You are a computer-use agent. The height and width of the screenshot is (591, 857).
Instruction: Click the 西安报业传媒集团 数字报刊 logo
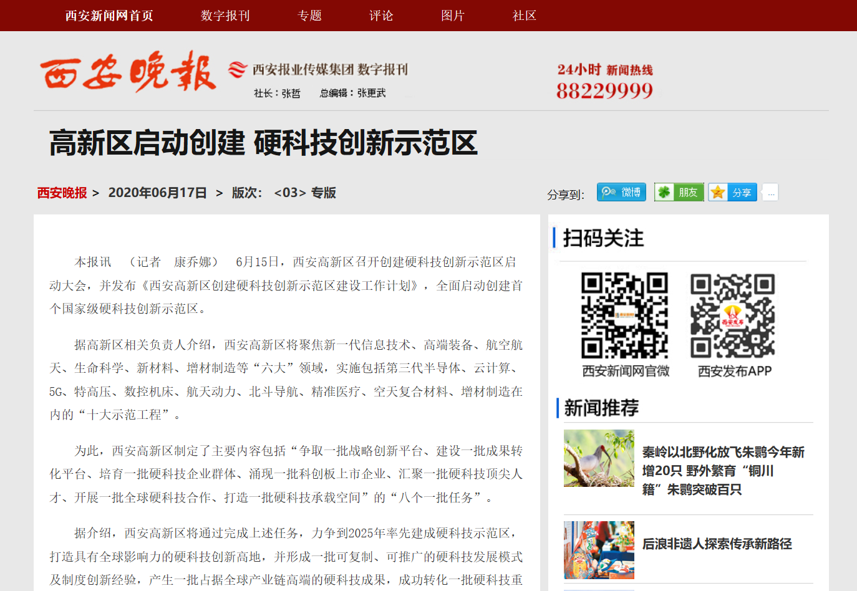(319, 69)
